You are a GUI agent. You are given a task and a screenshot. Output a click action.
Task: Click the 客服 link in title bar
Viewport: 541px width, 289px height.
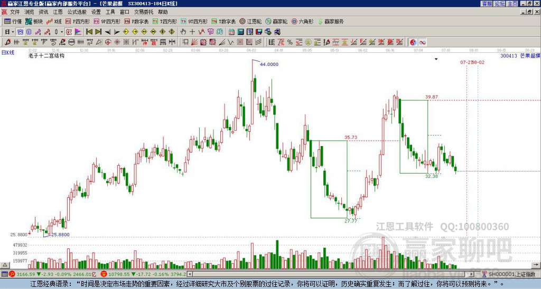coord(487,4)
